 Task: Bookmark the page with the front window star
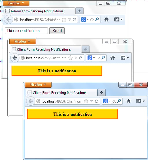point(86,101)
